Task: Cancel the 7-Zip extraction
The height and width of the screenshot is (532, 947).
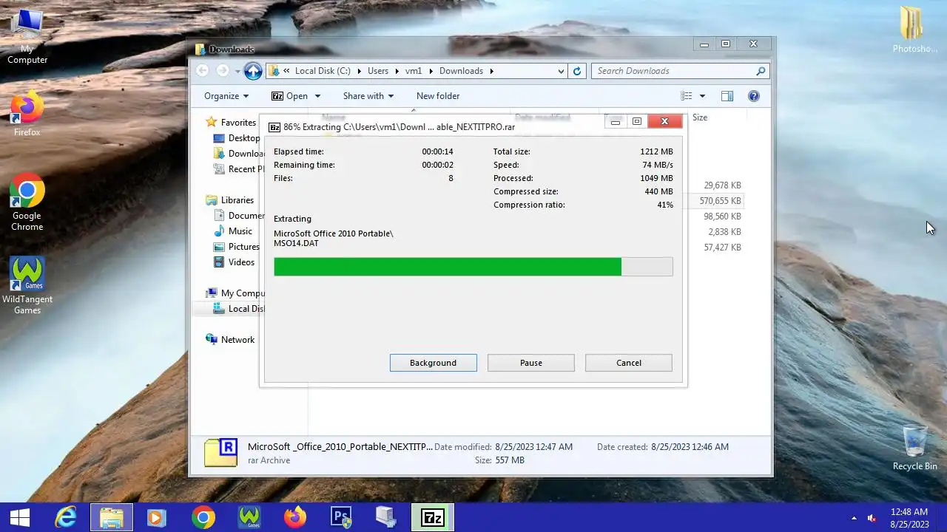Action: [628, 363]
